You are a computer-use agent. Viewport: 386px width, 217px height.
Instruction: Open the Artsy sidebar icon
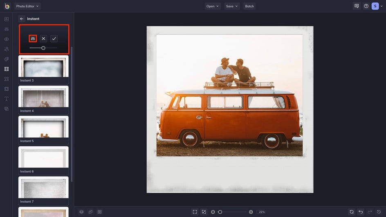(x=7, y=59)
